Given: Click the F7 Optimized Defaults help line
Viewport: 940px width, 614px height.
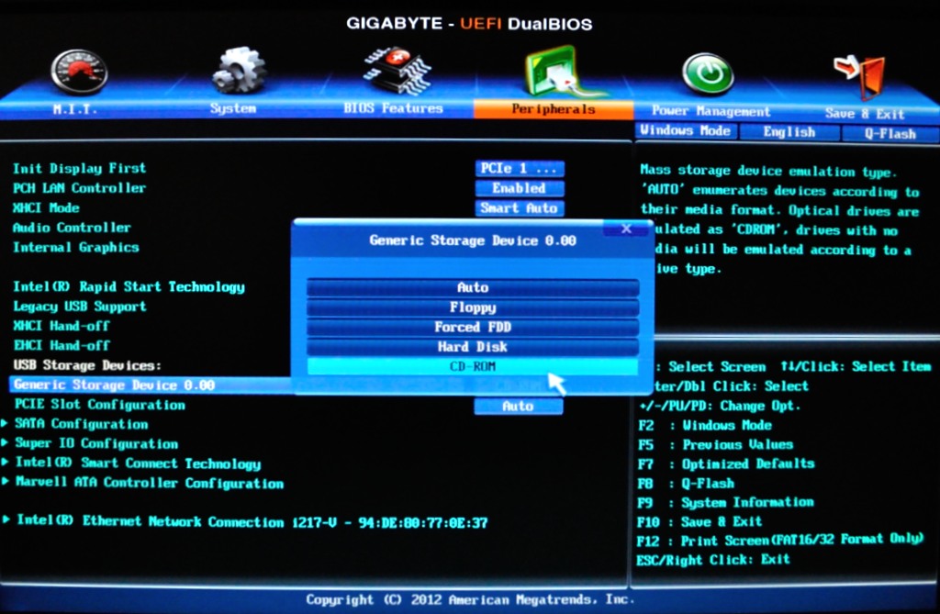Looking at the screenshot, I should click(x=727, y=463).
